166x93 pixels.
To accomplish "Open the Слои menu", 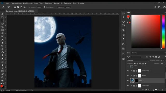I will point(36,3).
